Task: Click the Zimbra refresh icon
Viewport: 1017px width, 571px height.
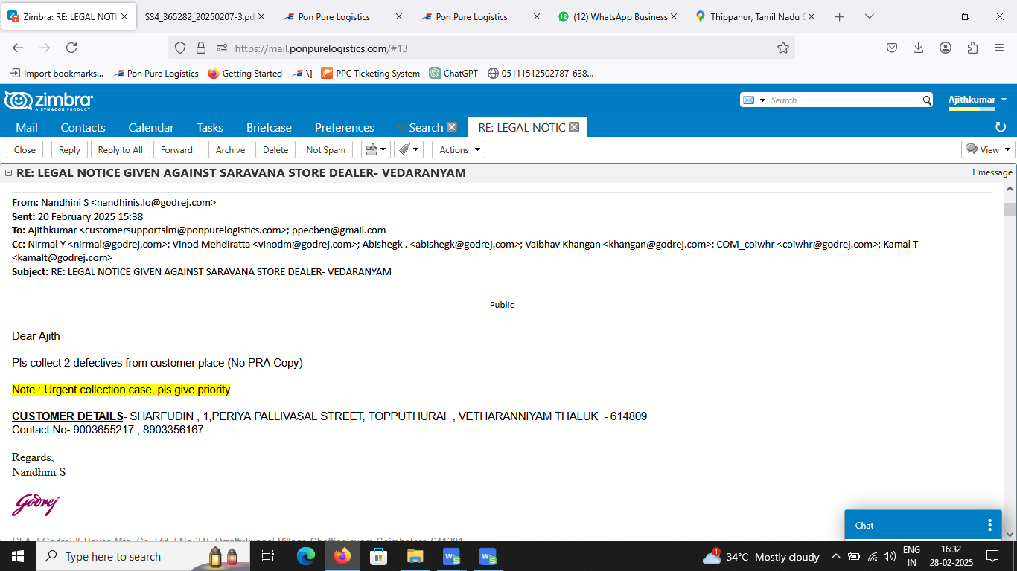Action: pyautogui.click(x=1001, y=127)
